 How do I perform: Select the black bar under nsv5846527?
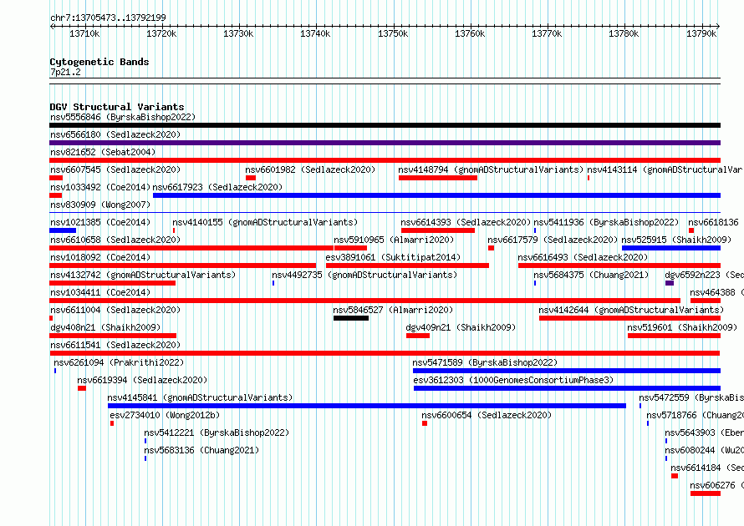point(351,318)
